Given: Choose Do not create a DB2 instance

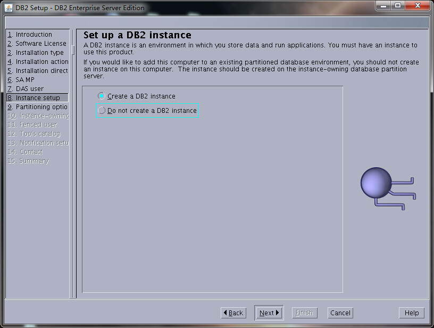Looking at the screenshot, I should pos(147,111).
